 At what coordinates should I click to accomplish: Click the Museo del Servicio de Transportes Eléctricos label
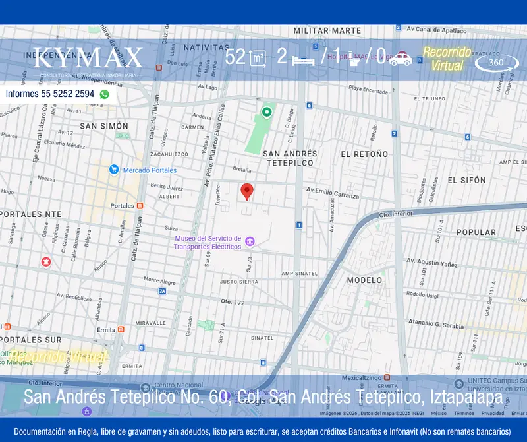[x=208, y=242]
